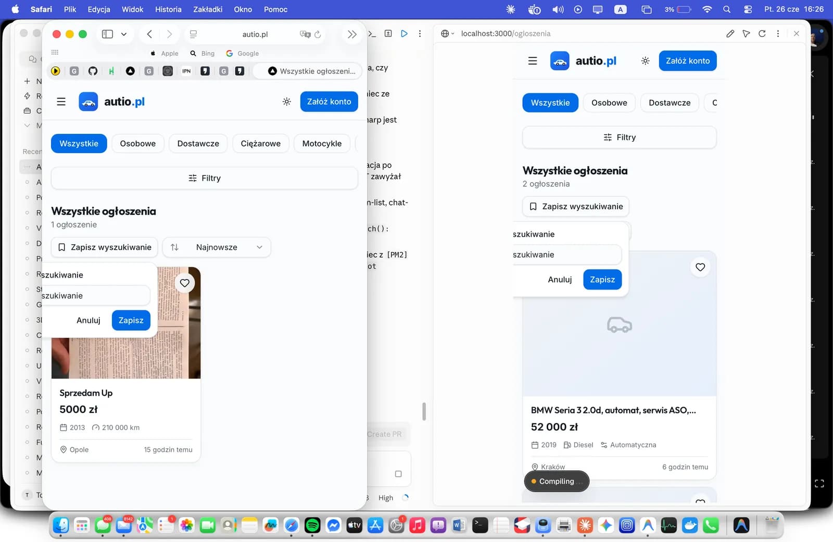Click the search name input in Safari popup
833x542 pixels.
click(x=96, y=296)
